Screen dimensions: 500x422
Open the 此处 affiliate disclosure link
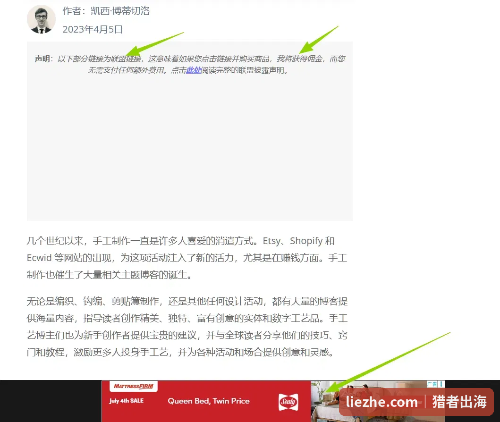(x=194, y=70)
